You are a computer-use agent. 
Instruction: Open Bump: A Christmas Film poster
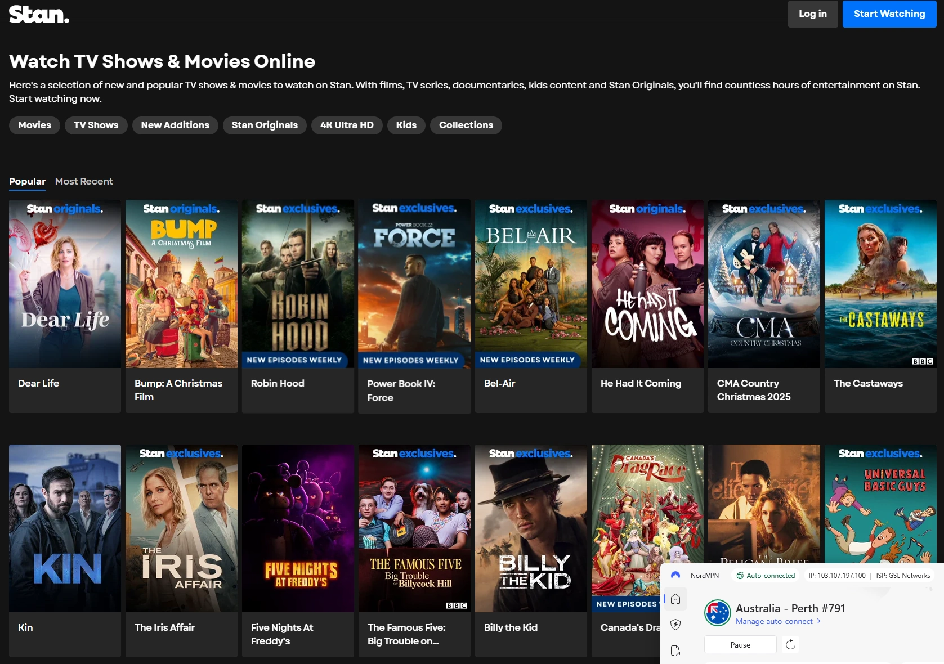pyautogui.click(x=181, y=284)
